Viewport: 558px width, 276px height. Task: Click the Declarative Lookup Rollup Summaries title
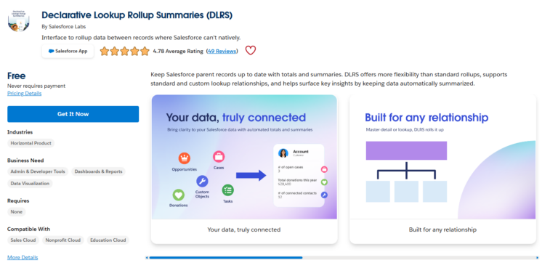click(x=137, y=15)
